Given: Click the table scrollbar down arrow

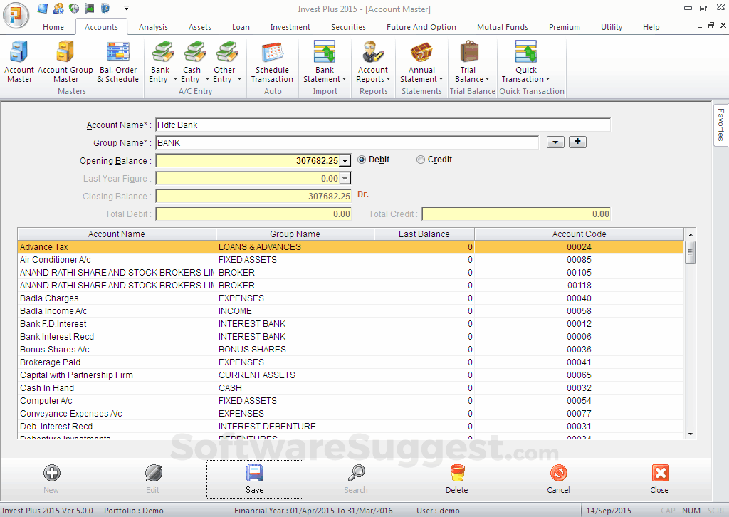Looking at the screenshot, I should (x=691, y=434).
